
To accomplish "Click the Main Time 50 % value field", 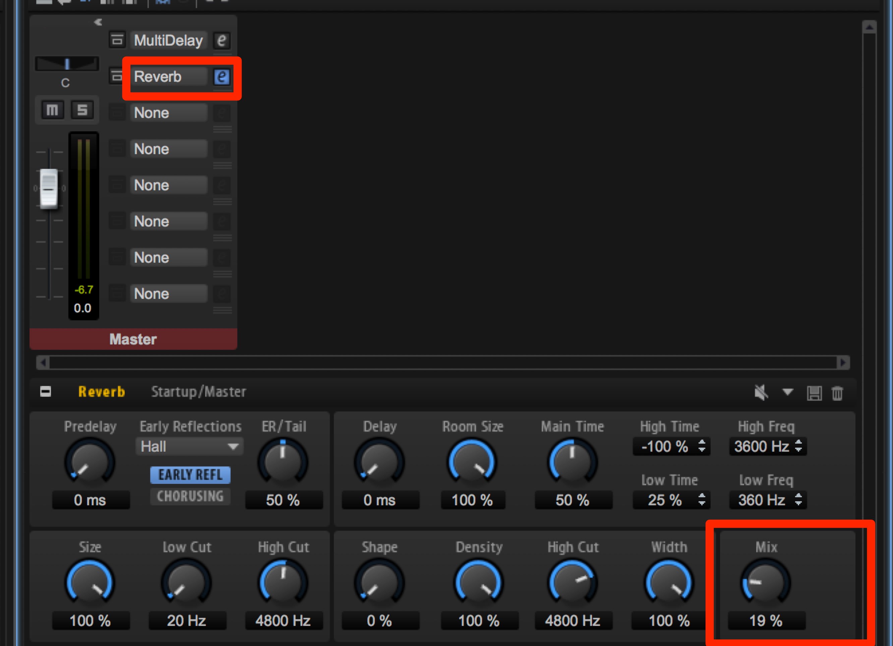I will pos(573,500).
